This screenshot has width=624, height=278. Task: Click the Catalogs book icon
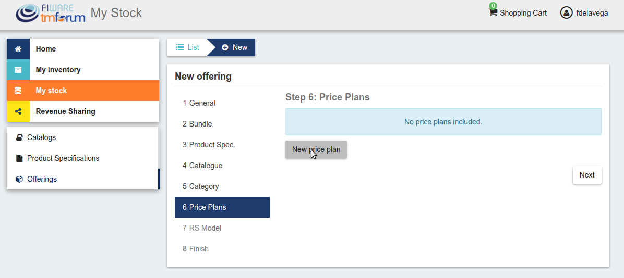(19, 137)
